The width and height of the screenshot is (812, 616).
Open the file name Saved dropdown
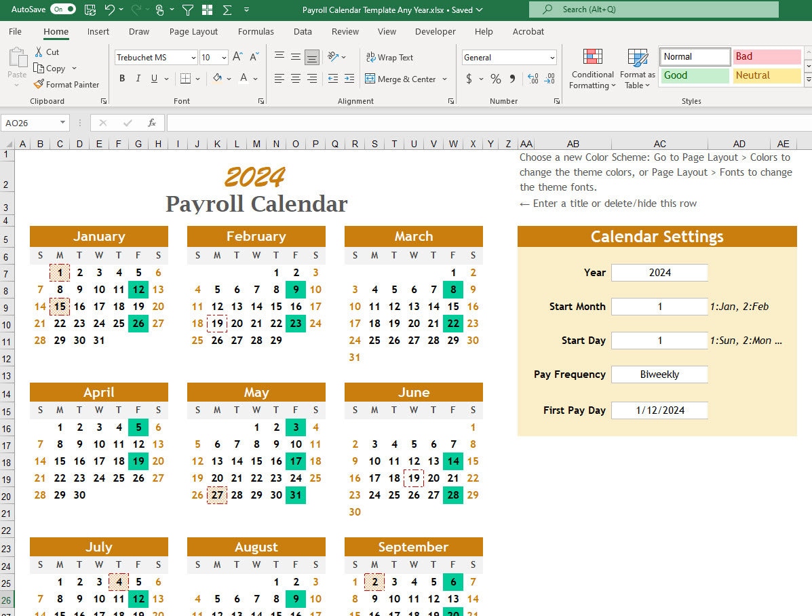480,10
